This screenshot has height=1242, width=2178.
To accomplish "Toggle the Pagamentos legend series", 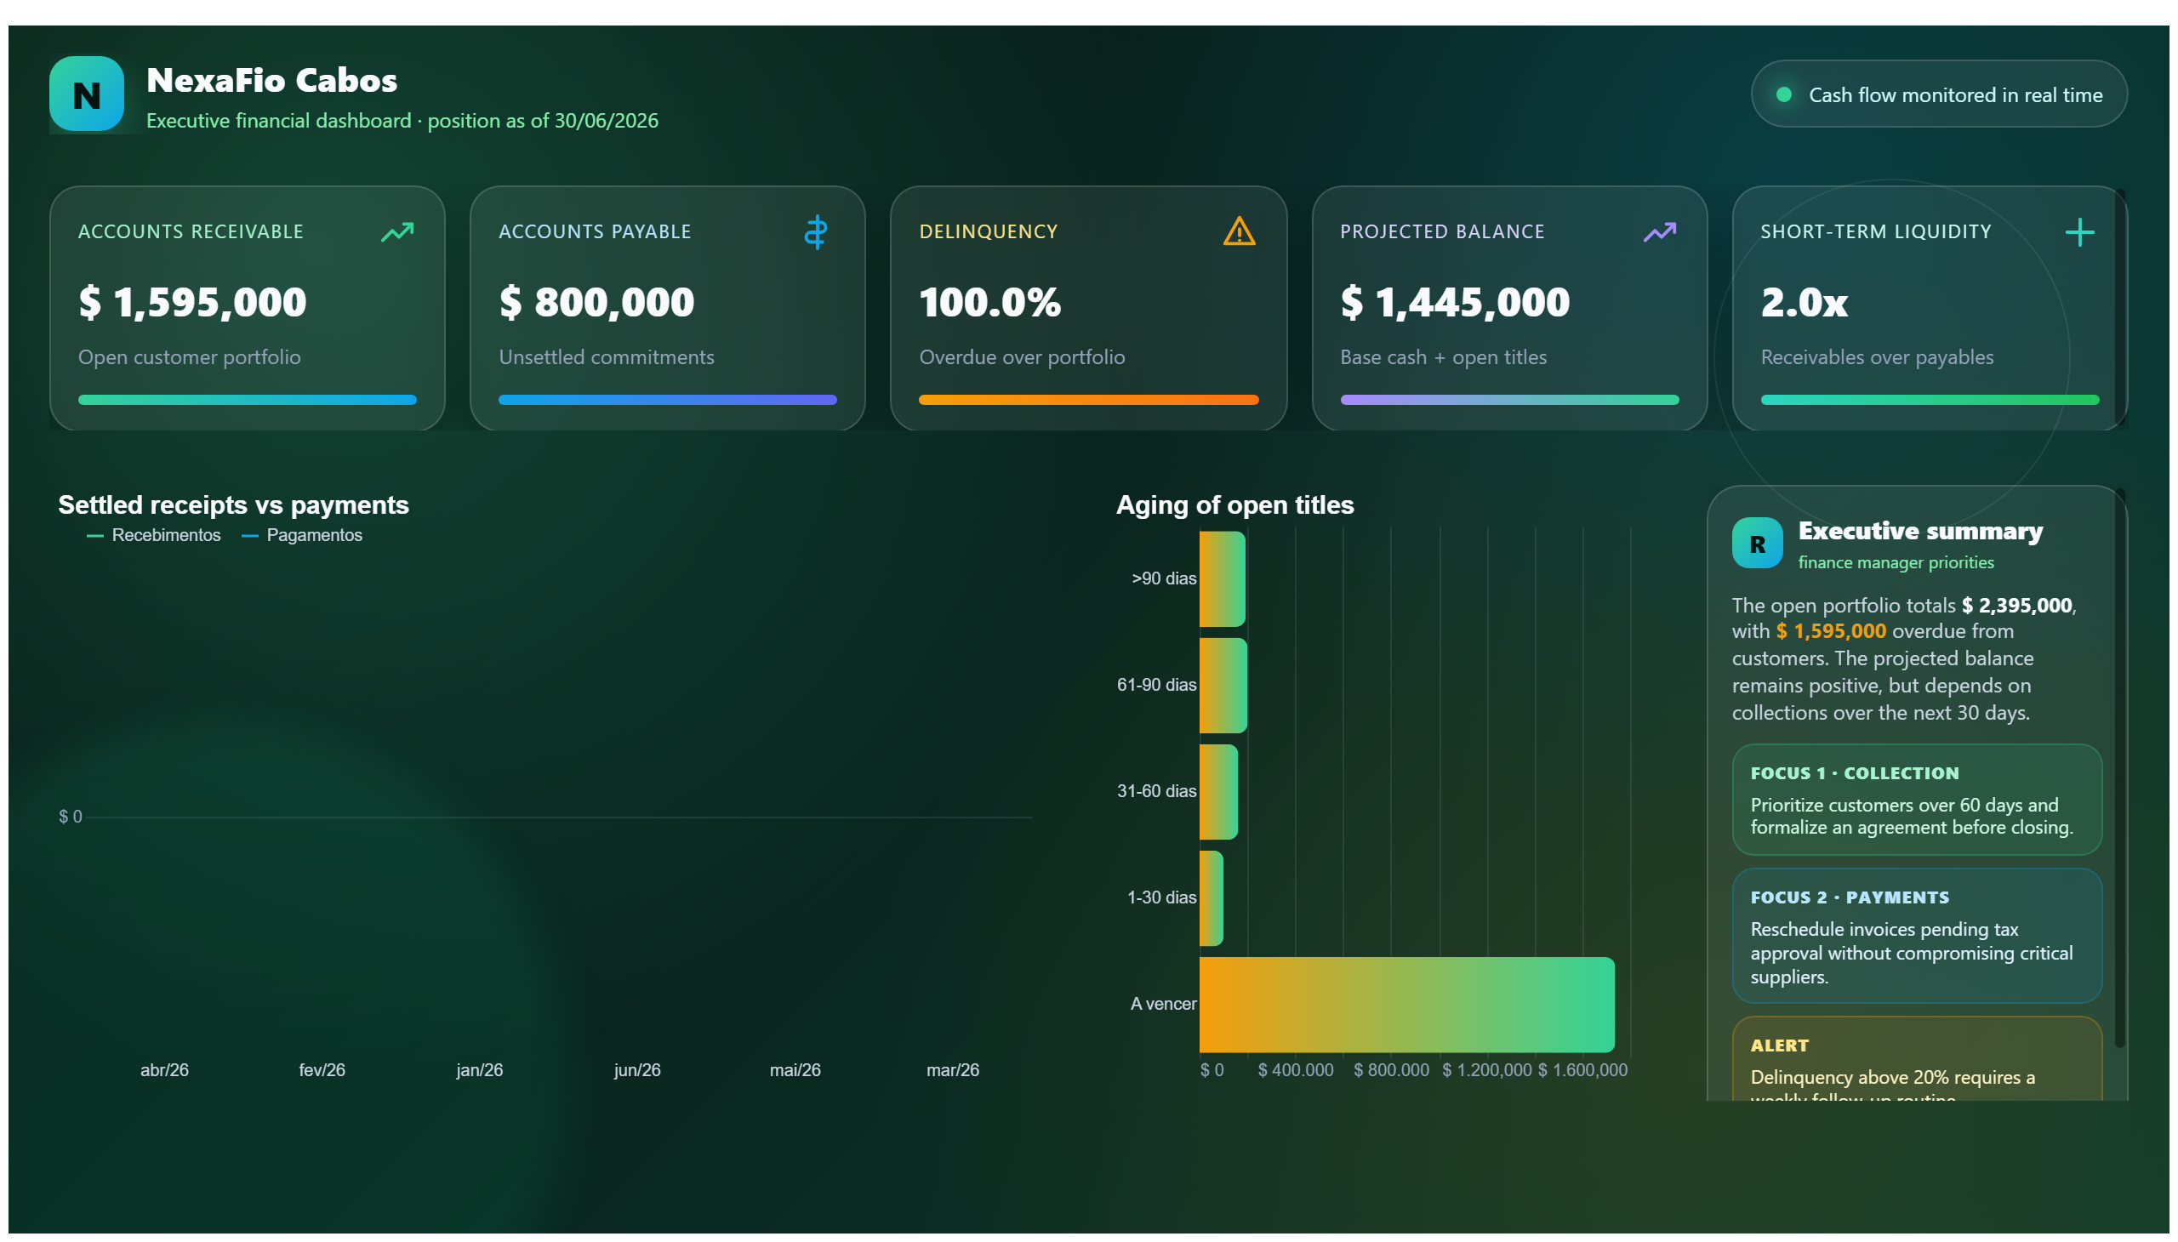I will click(x=302, y=536).
